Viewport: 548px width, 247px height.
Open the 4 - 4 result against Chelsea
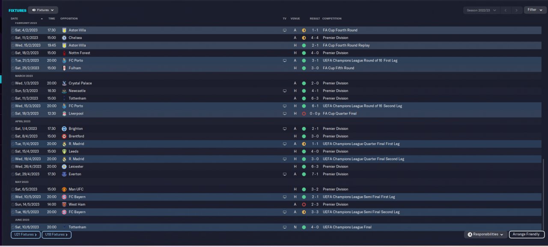(315, 38)
